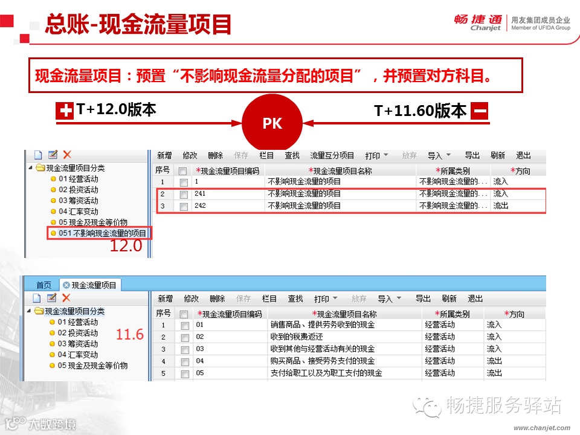
Task: Check the box for row with code 241
Action: 184,195
